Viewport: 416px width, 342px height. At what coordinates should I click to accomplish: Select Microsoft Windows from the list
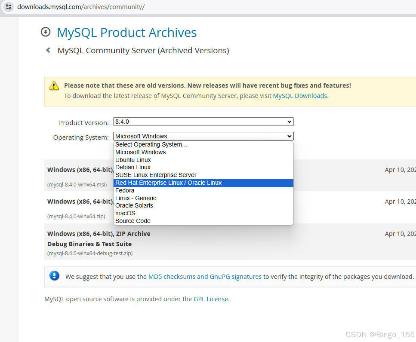[x=203, y=153]
